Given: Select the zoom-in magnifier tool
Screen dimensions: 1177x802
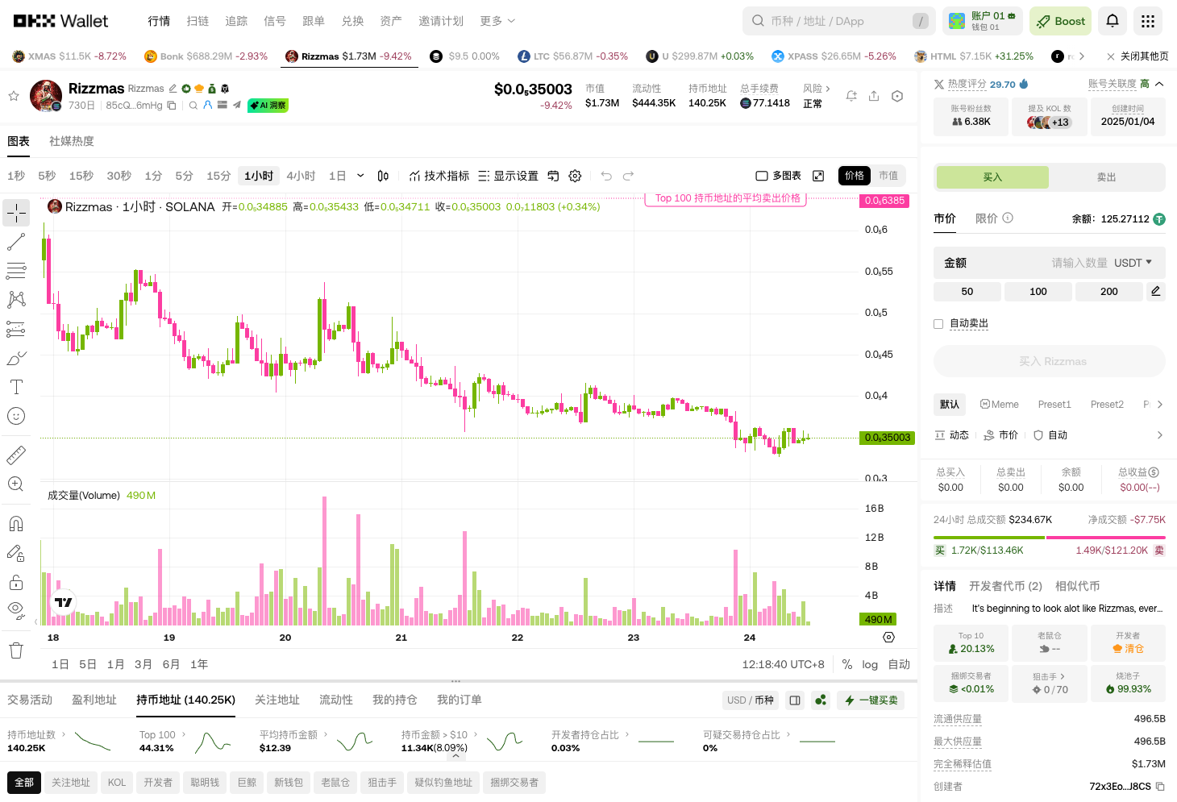Looking at the screenshot, I should tap(16, 484).
